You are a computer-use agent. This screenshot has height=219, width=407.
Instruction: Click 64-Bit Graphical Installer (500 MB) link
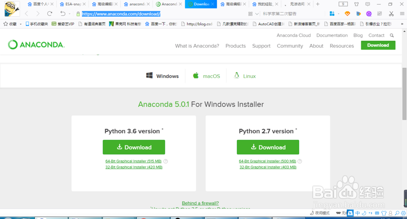[x=267, y=161]
